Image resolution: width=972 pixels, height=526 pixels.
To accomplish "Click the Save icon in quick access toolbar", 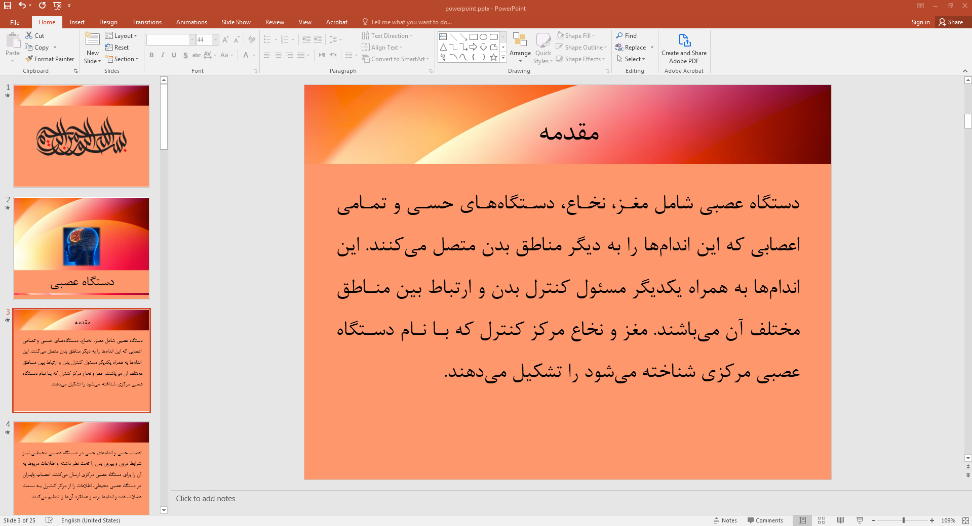I will coord(8,6).
